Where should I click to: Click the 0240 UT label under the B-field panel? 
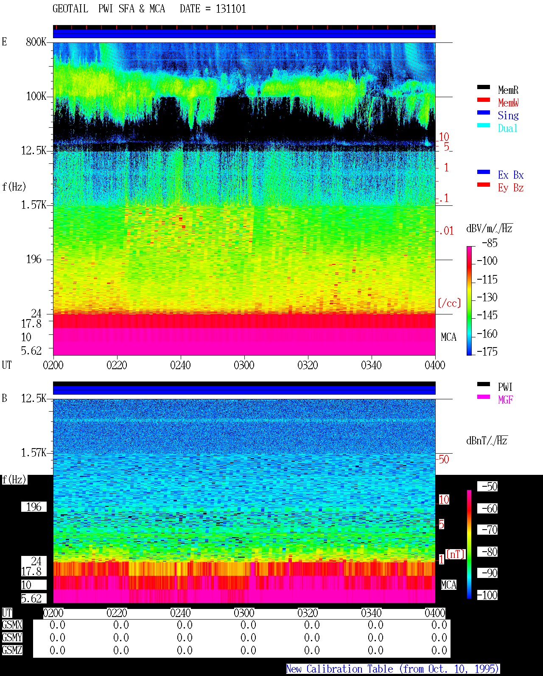180,613
